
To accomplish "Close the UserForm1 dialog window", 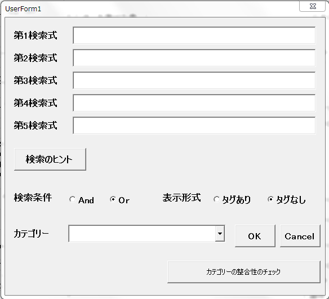I will pos(313,7).
